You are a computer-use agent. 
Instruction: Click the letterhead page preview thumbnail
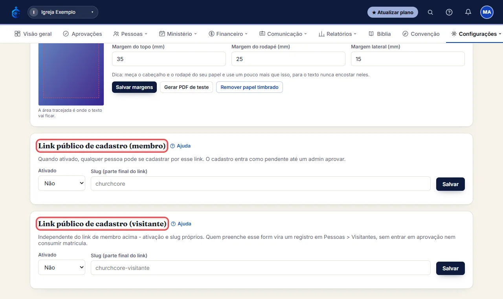pyautogui.click(x=71, y=74)
